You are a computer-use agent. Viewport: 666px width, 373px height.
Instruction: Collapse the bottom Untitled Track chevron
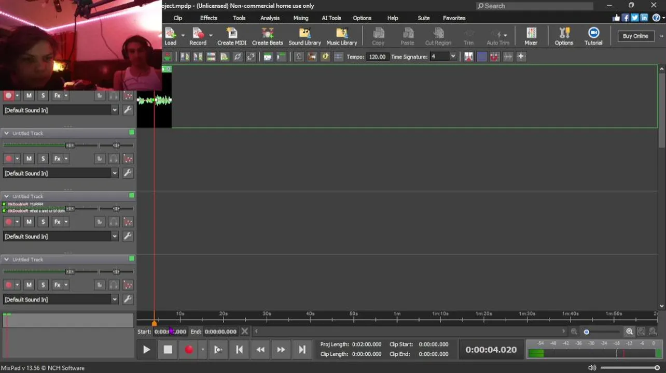pyautogui.click(x=7, y=259)
